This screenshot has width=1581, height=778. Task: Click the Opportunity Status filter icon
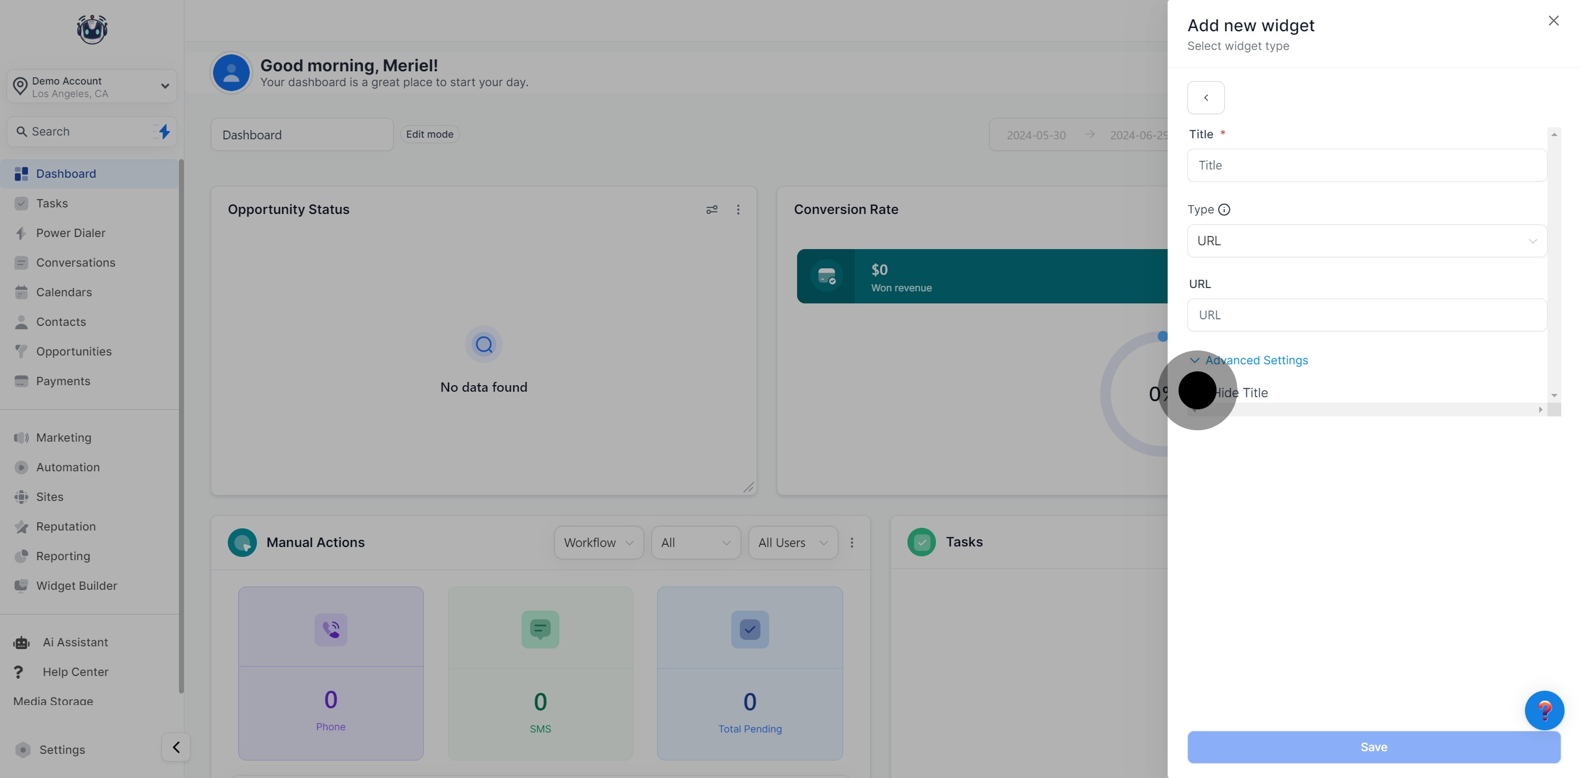point(711,209)
